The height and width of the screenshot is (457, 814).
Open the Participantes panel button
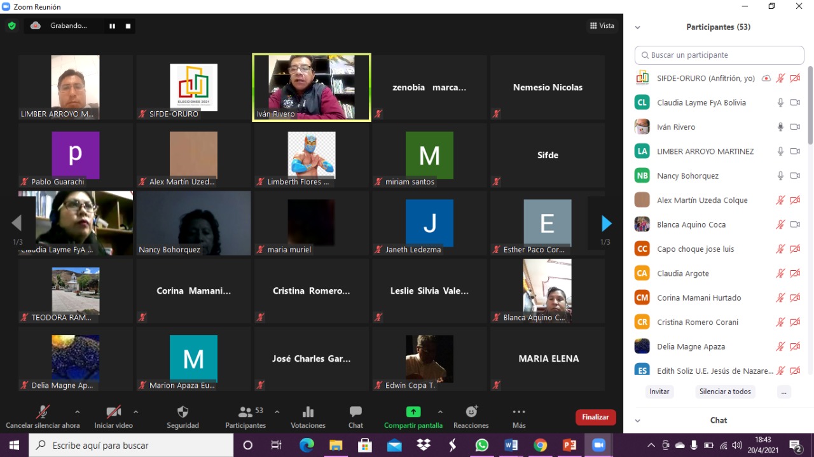(x=245, y=412)
